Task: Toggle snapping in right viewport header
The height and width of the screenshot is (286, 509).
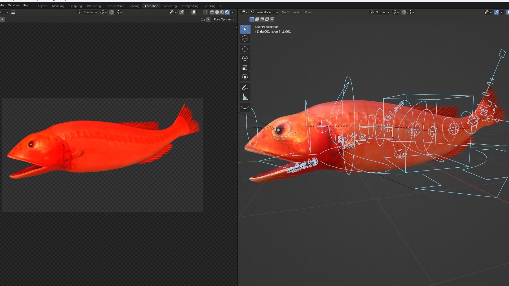Action: 403,12
